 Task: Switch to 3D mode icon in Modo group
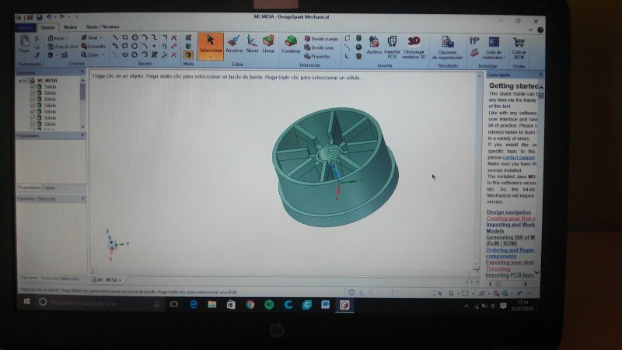coord(188,54)
